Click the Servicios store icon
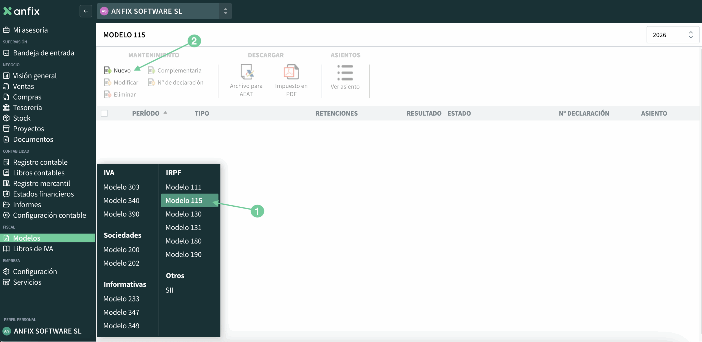 tap(6, 282)
